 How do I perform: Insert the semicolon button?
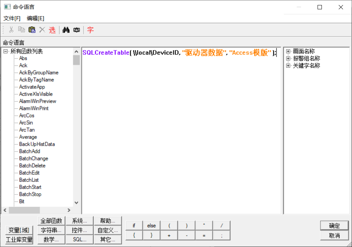point(222,235)
